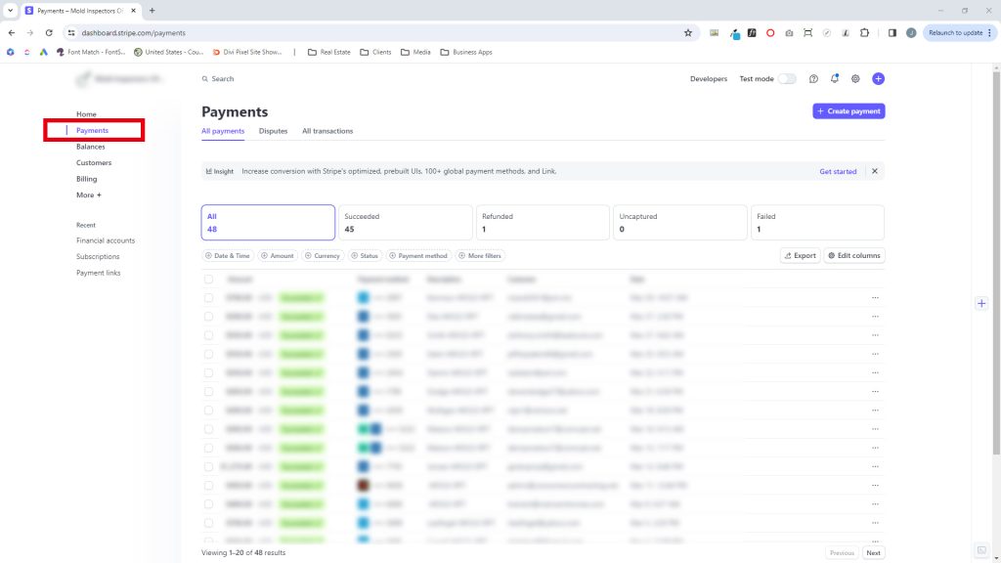Image resolution: width=1001 pixels, height=563 pixels.
Task: Open the notifications bell icon
Action: pyautogui.click(x=835, y=78)
